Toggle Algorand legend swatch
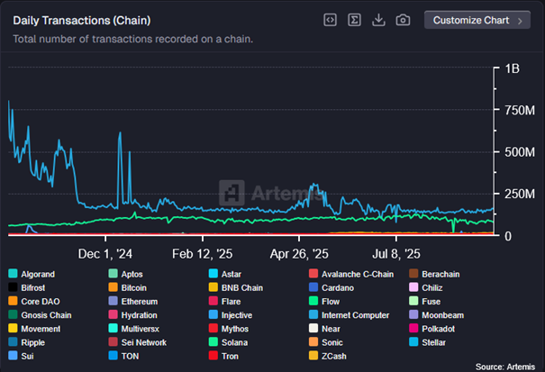Image resolution: width=545 pixels, height=372 pixels. point(13,274)
